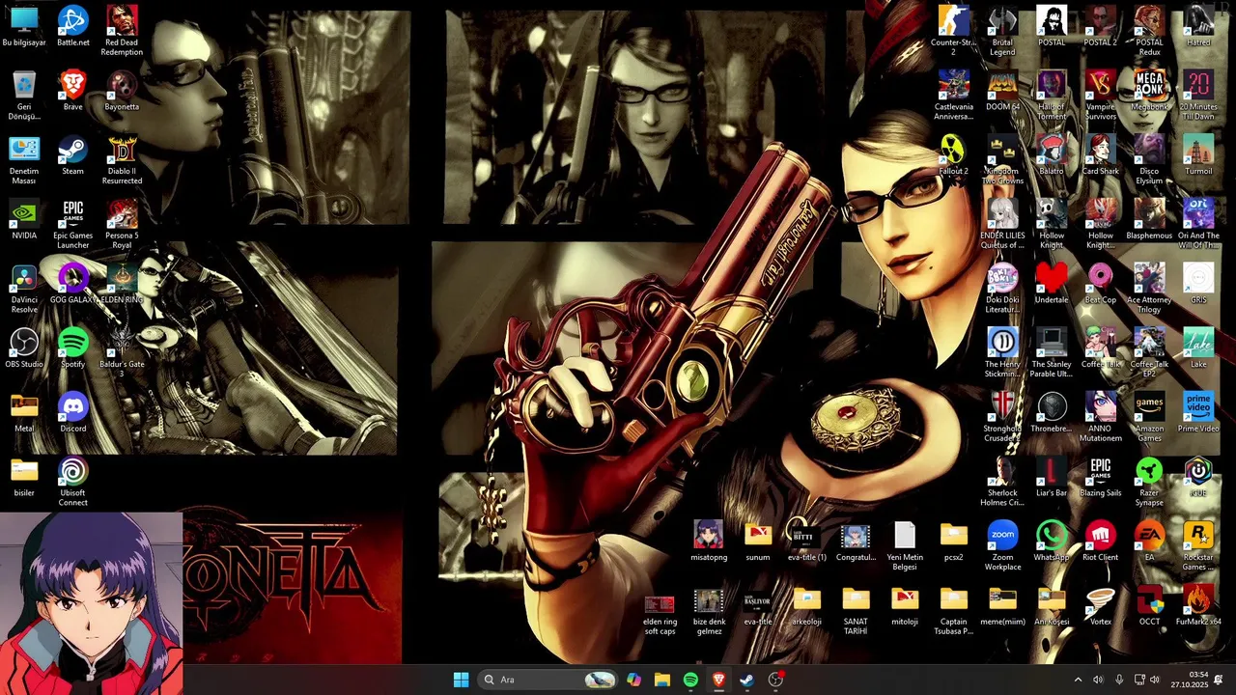1236x695 pixels.
Task: Select the Vampire Survivors icon
Action: click(x=1100, y=97)
